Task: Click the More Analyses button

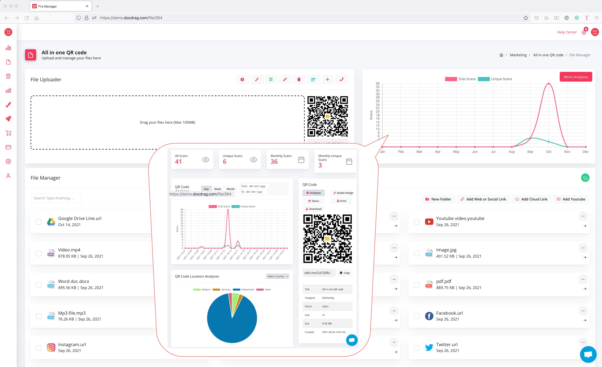Action: (x=576, y=77)
